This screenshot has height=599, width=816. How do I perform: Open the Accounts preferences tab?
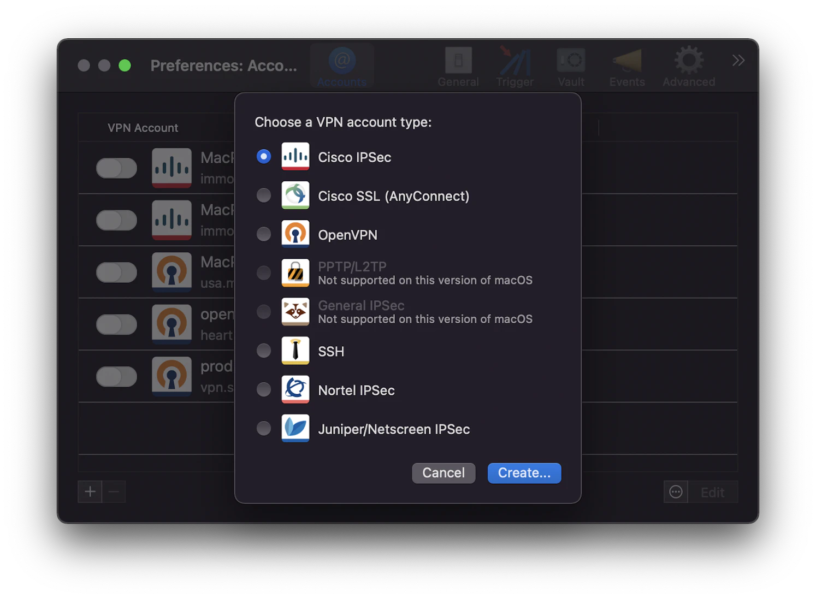(x=342, y=67)
